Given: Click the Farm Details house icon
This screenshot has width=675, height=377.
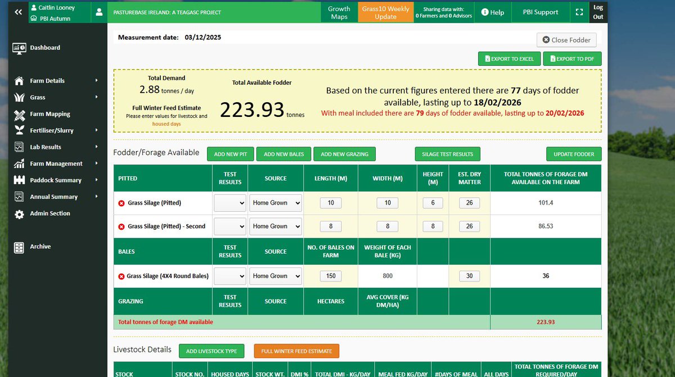Looking at the screenshot, I should (x=19, y=81).
